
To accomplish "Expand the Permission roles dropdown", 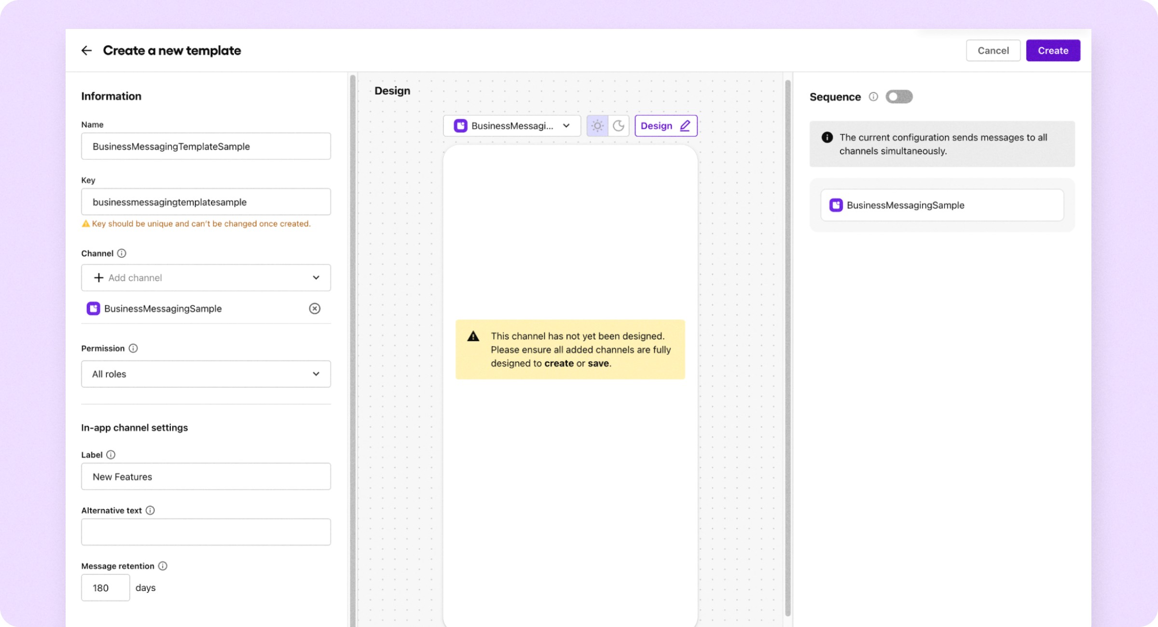I will (x=206, y=374).
